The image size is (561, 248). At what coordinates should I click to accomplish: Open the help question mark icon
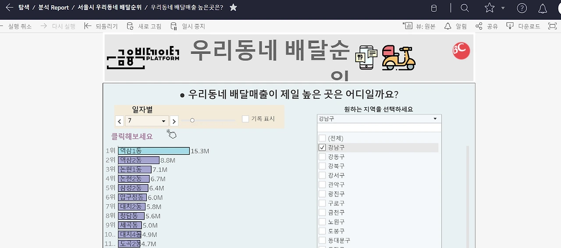point(522,8)
